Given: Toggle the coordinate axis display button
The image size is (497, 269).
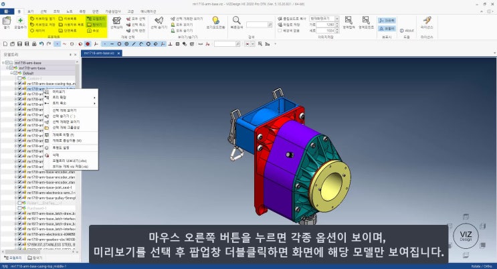Looking at the screenshot, I should 387,20.
